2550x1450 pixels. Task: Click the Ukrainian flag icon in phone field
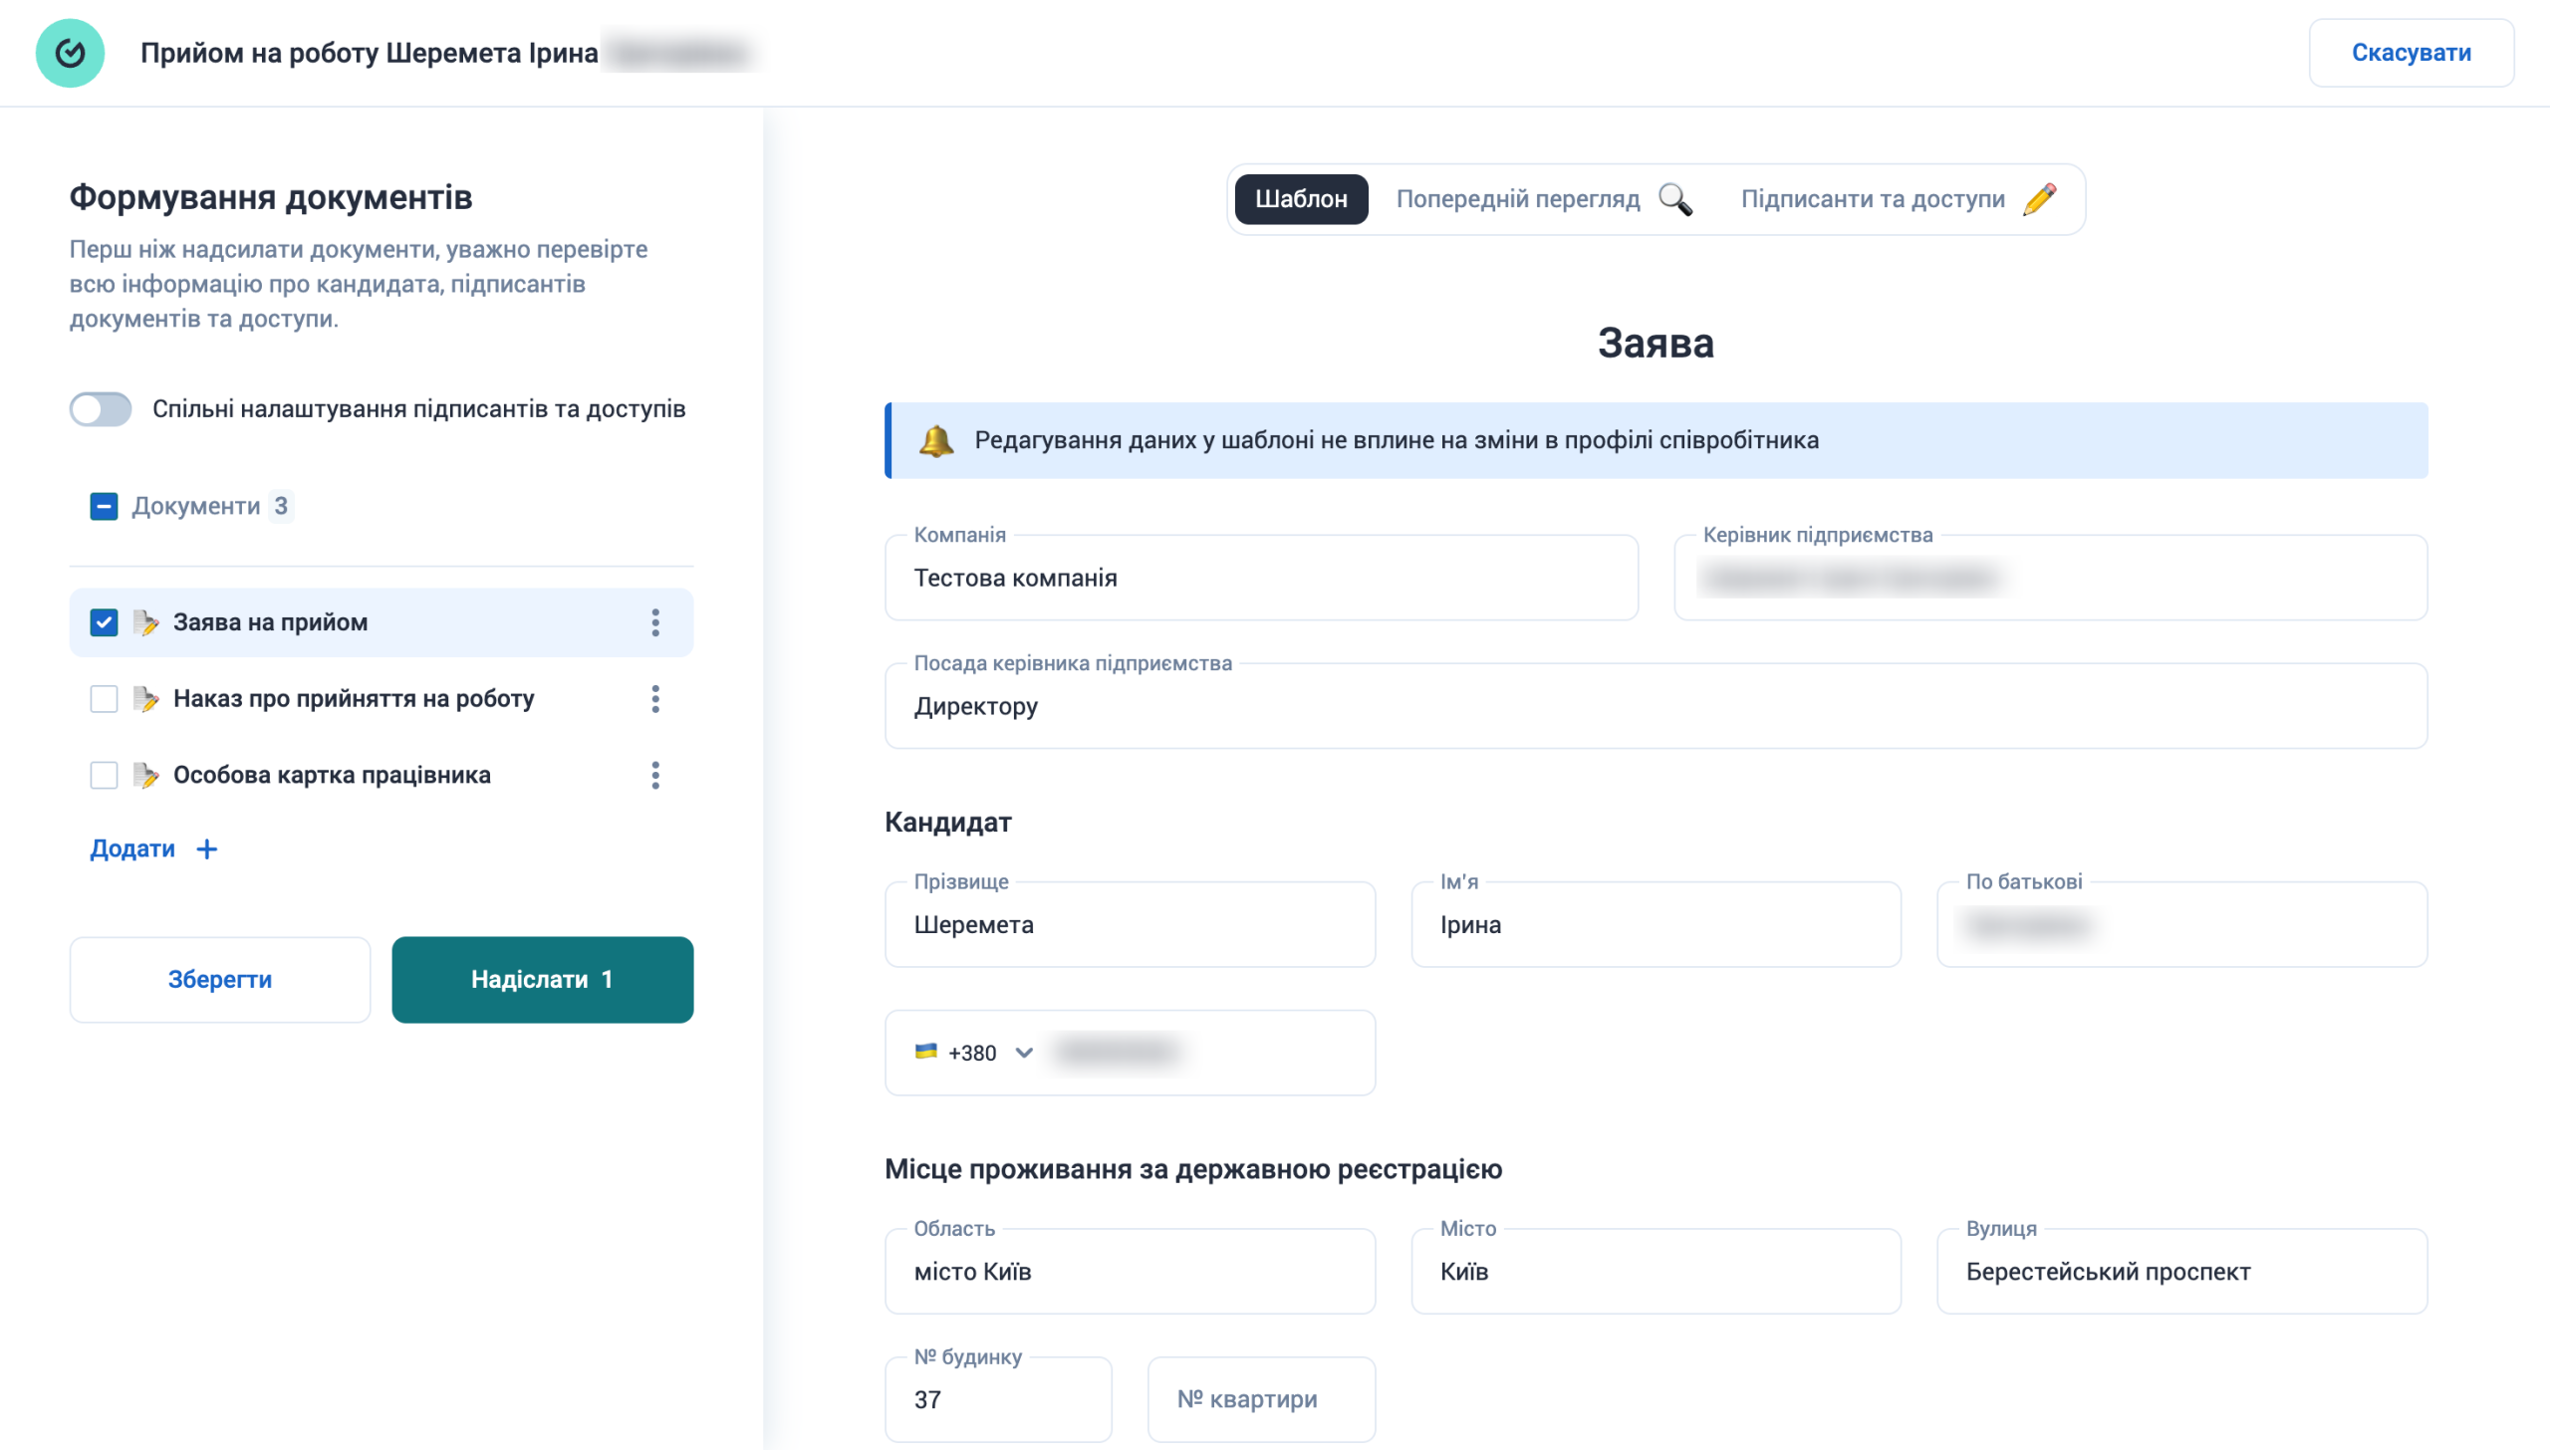pos(925,1052)
